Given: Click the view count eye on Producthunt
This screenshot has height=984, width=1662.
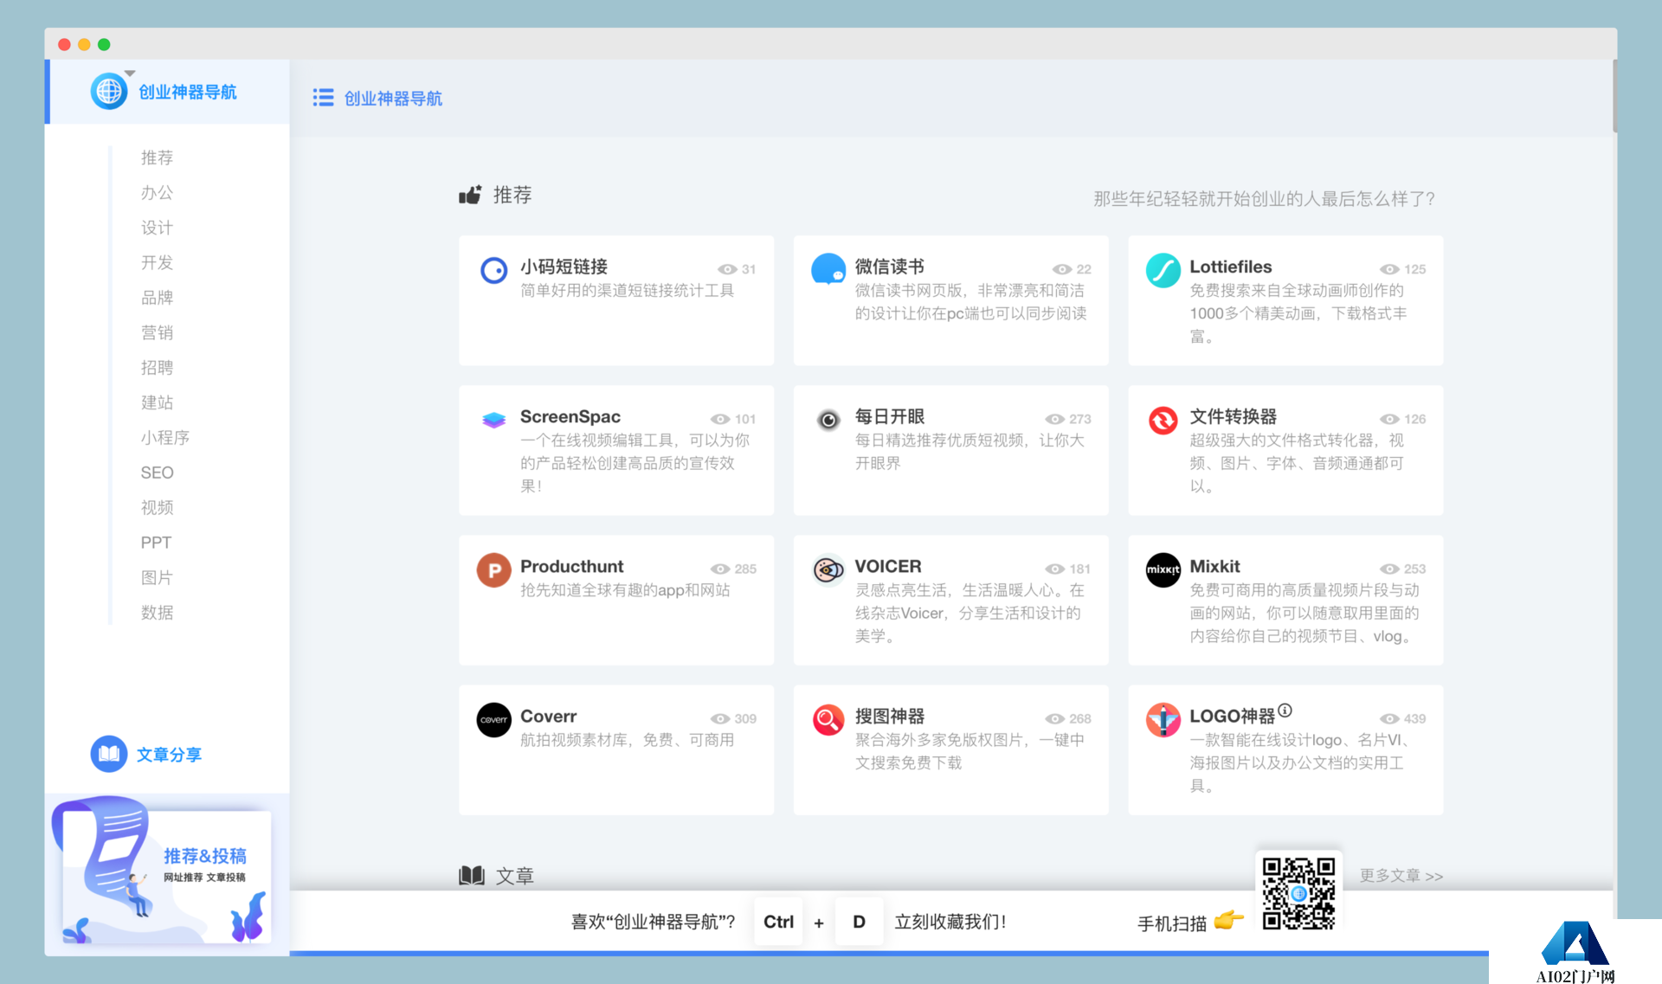Looking at the screenshot, I should [x=720, y=569].
